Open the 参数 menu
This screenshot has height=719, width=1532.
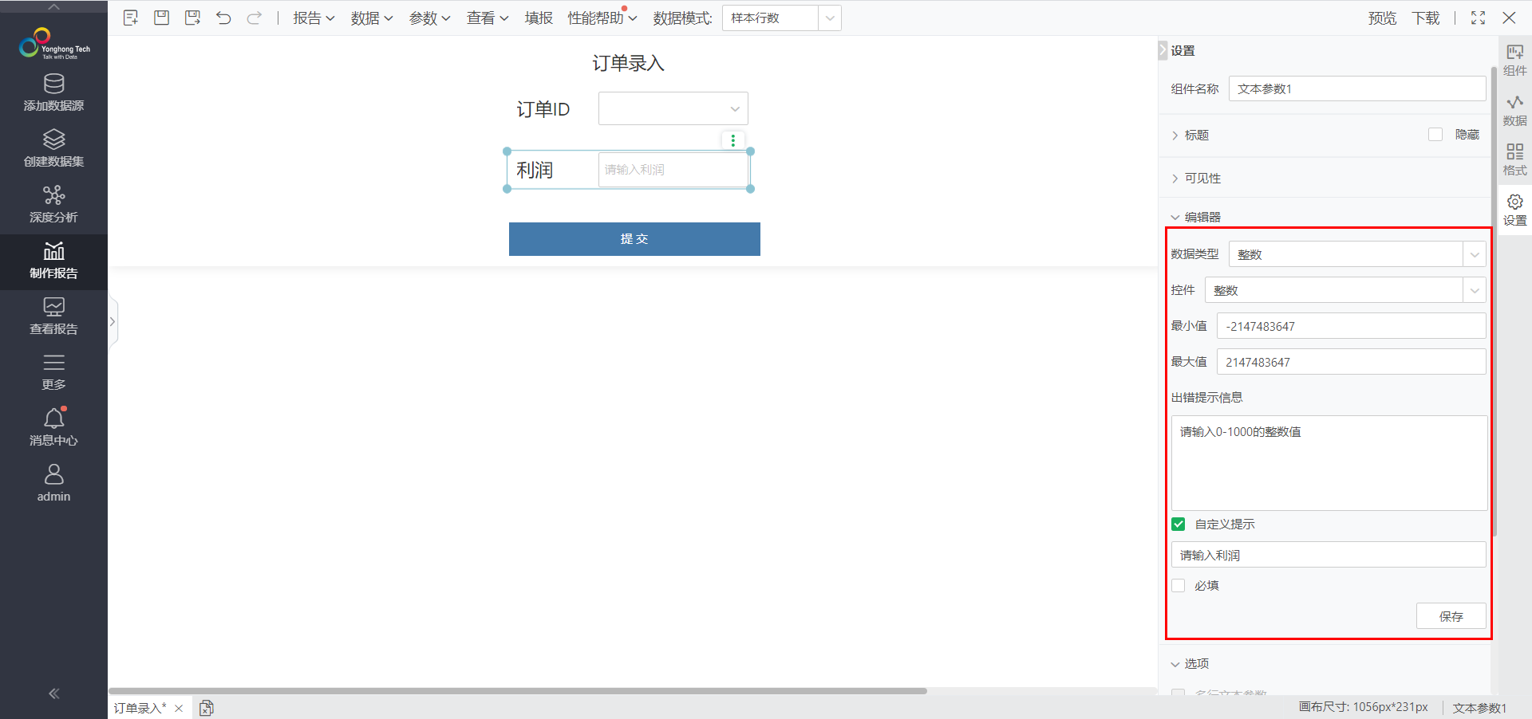click(x=429, y=18)
